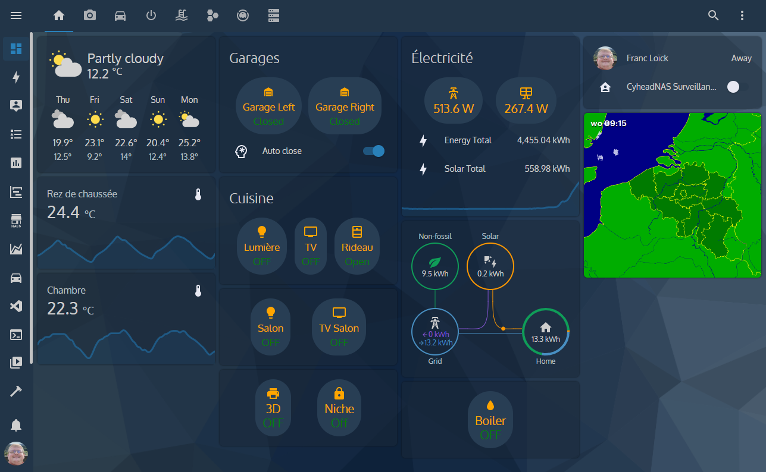
Task: Open the Media player sidebar icon
Action: (16, 363)
